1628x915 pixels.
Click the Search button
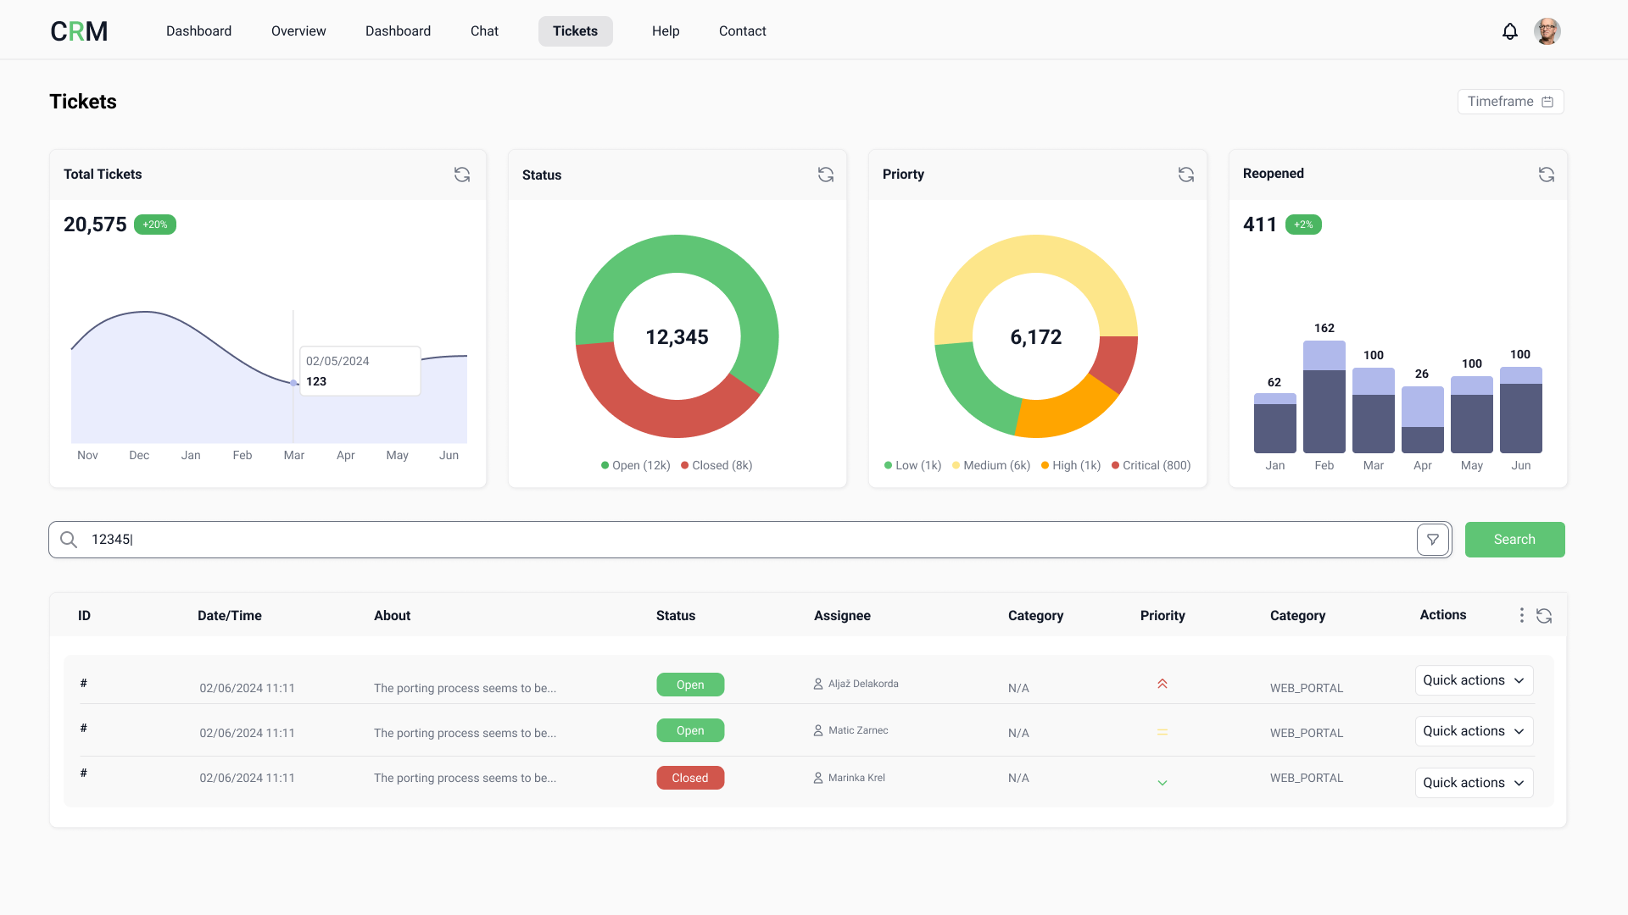(1514, 539)
